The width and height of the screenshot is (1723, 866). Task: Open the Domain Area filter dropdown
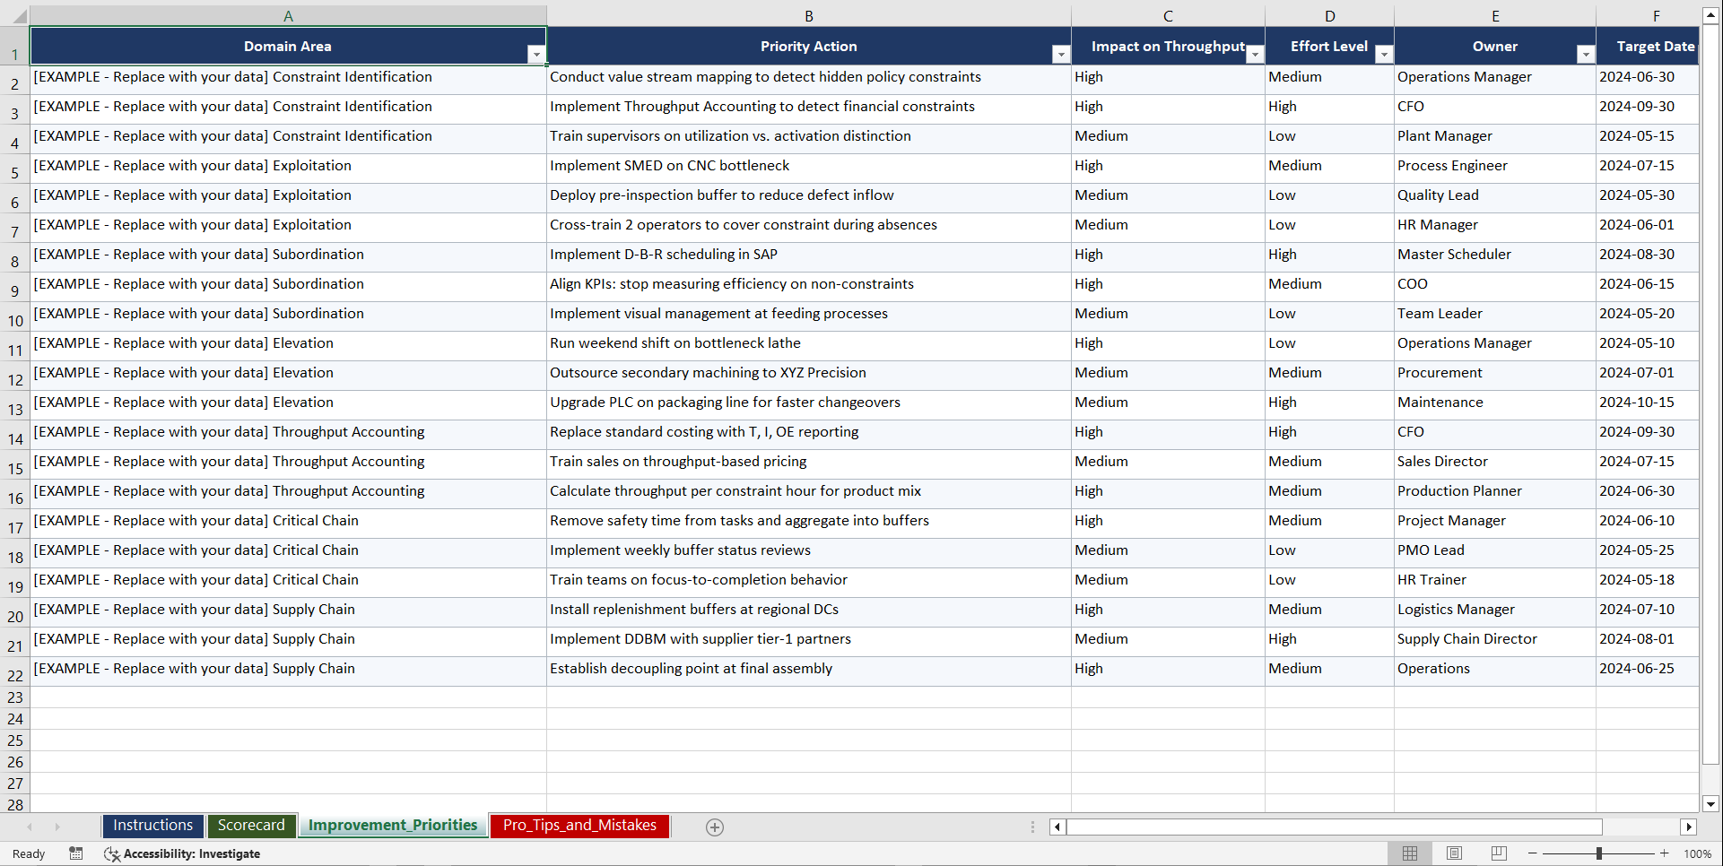(535, 55)
